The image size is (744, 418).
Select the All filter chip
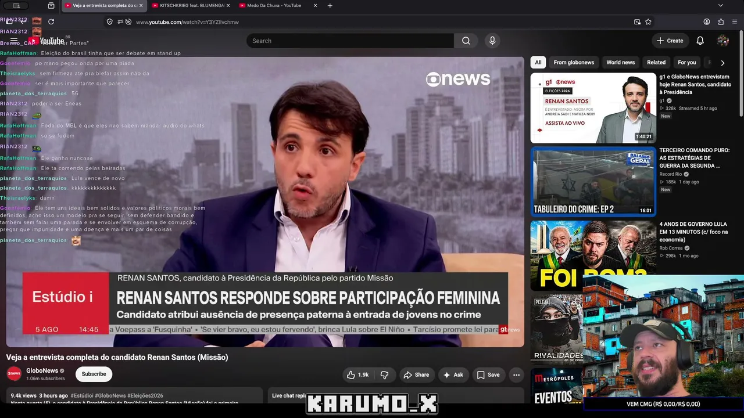(x=538, y=63)
